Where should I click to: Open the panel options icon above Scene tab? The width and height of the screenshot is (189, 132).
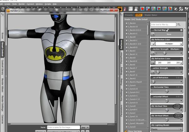tap(3, 14)
